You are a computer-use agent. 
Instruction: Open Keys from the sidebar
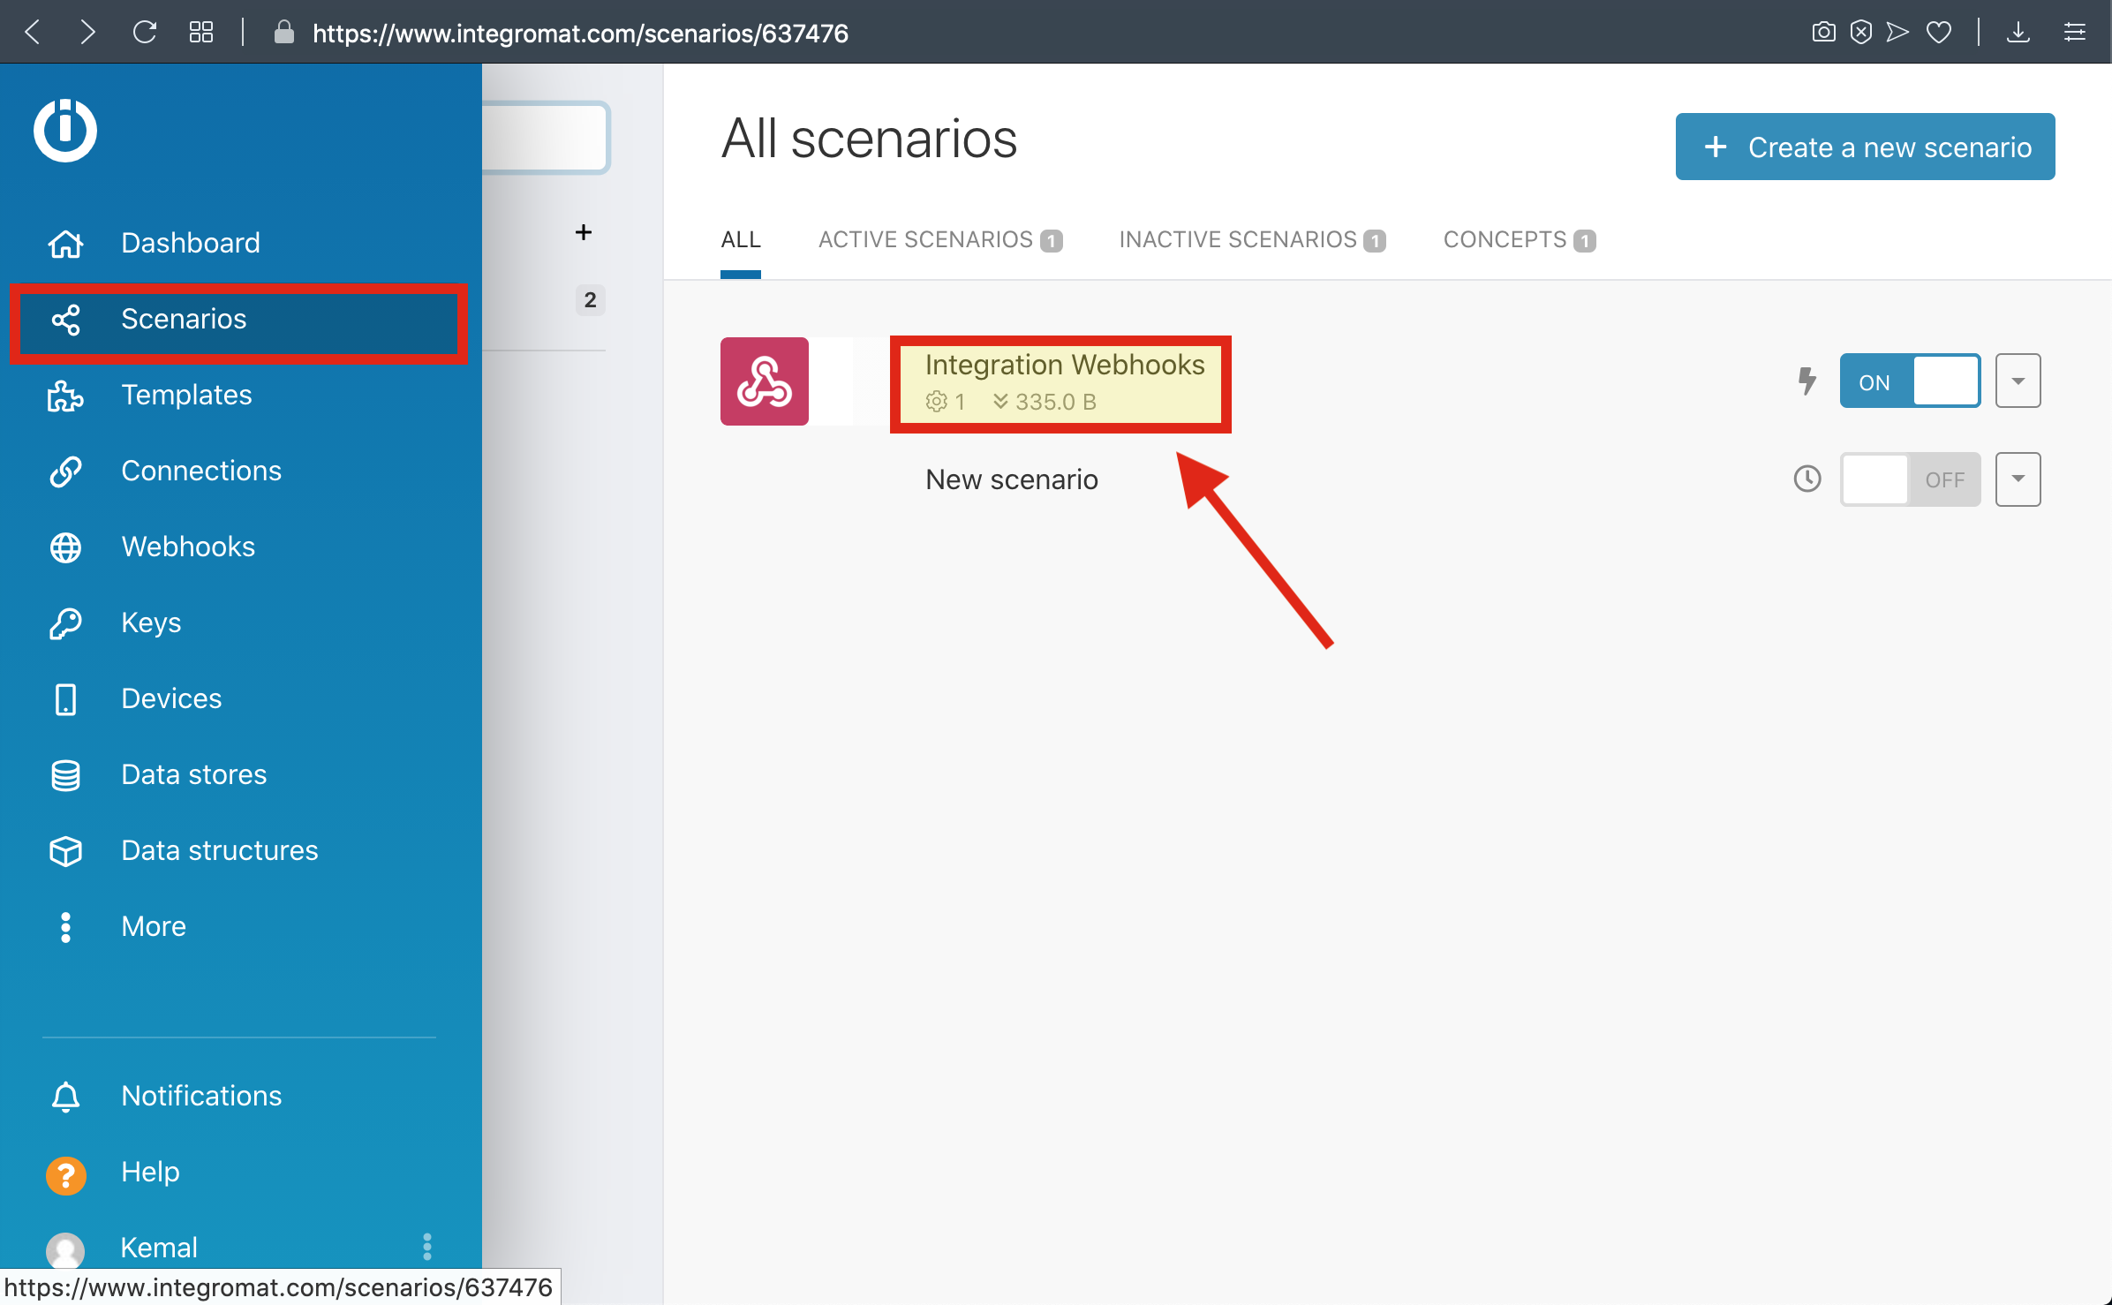point(150,623)
